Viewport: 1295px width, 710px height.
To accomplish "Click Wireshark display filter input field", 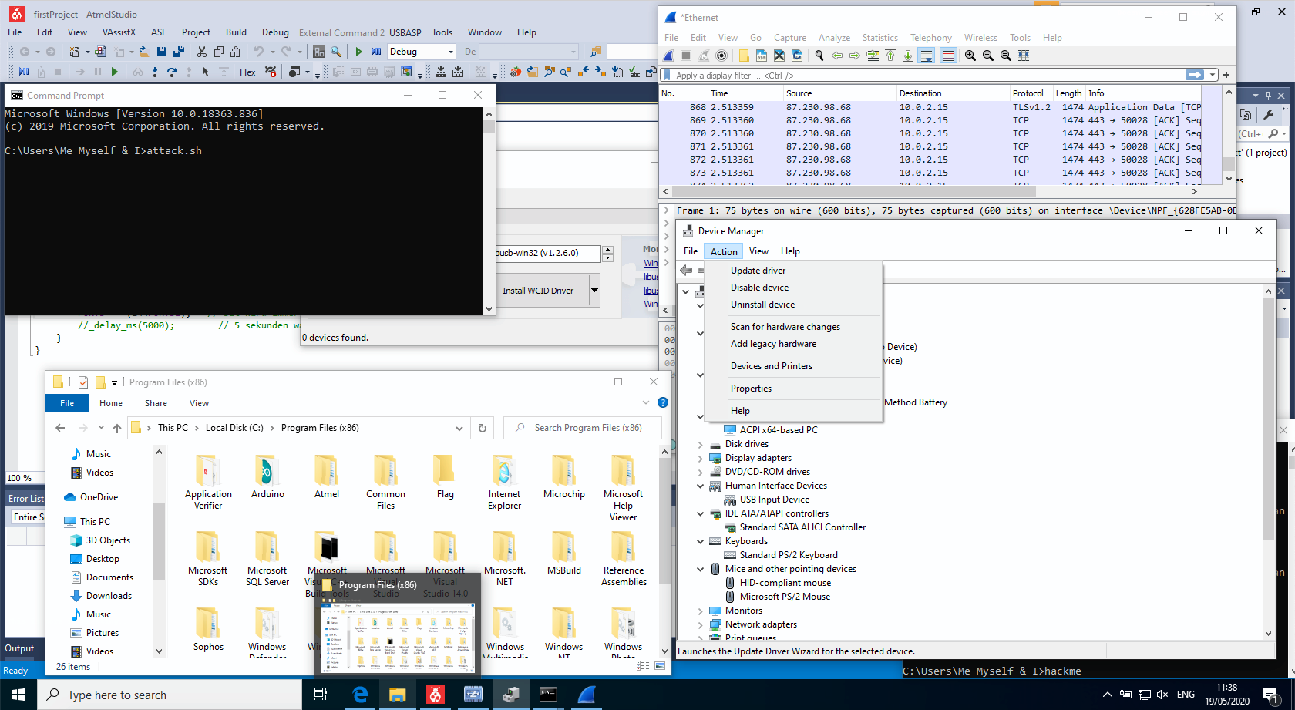I will (929, 75).
